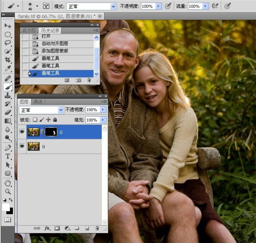256x243 pixels.
Task: Select the 打开 history state
Action: coord(57,37)
